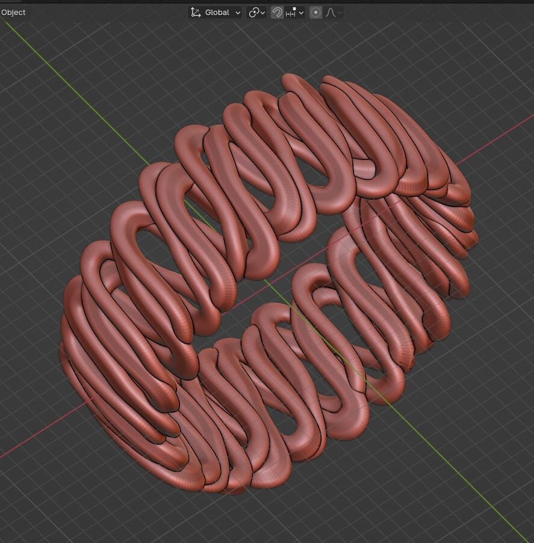The height and width of the screenshot is (543, 534).
Task: Toggle the snap magnet icon
Action: (277, 13)
